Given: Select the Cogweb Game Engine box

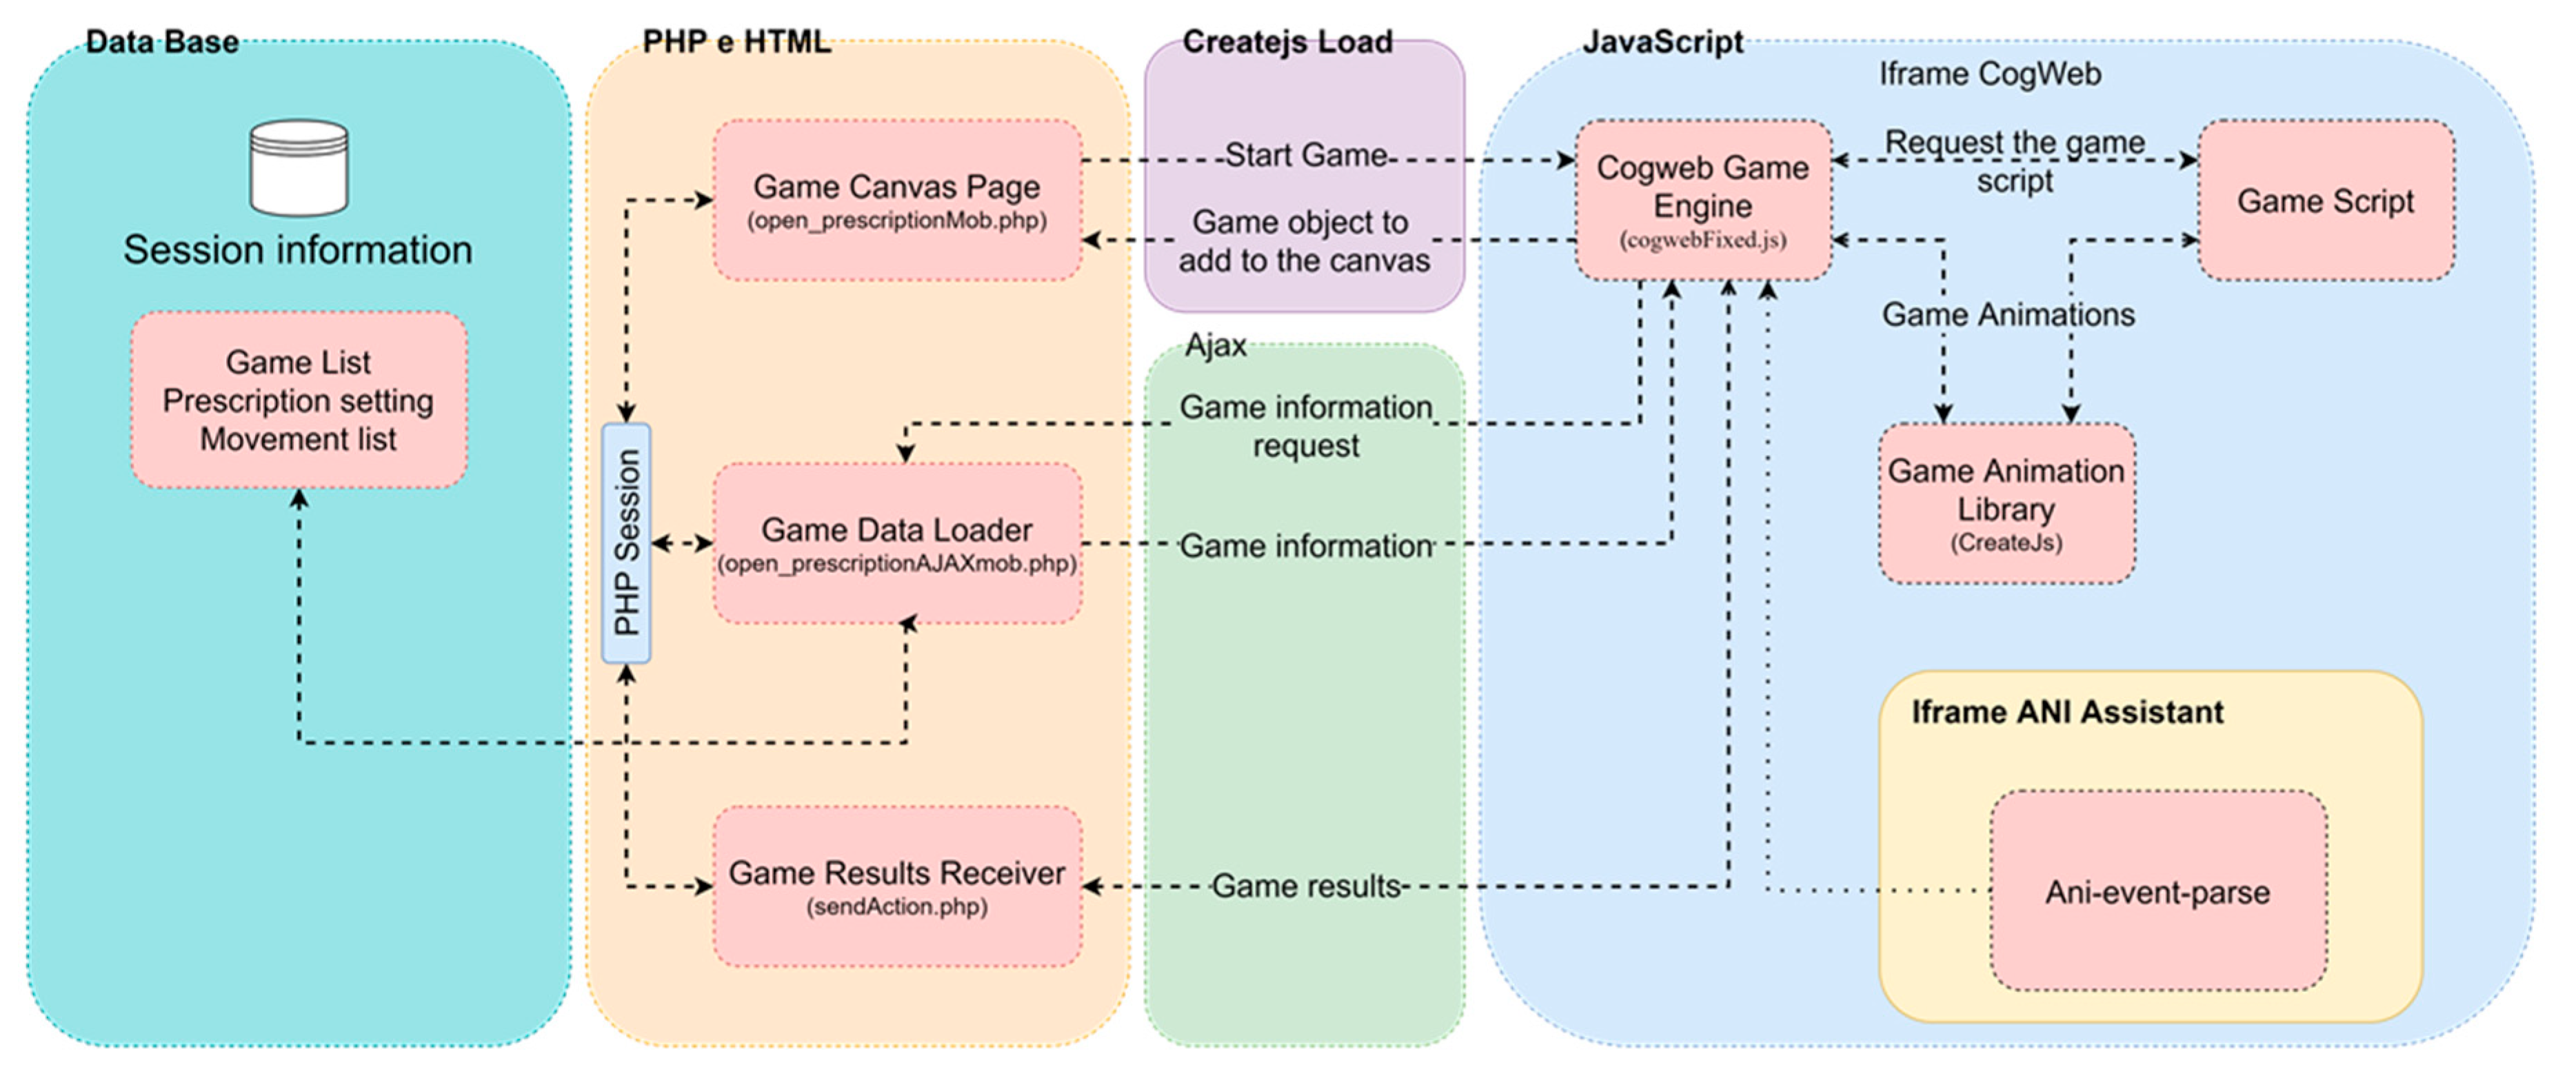Looking at the screenshot, I should pyautogui.click(x=1702, y=200).
